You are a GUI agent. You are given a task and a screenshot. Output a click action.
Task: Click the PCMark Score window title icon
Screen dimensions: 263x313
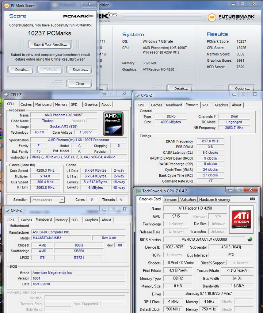[6, 5]
